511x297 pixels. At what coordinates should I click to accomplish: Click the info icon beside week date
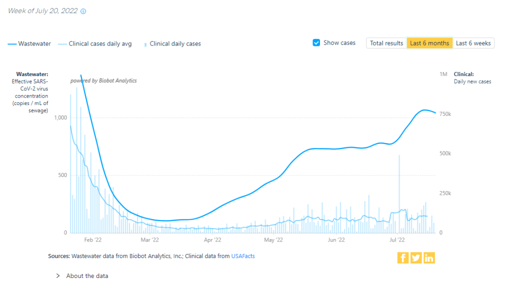point(83,11)
